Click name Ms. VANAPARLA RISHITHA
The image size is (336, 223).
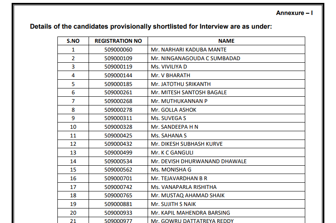tap(183, 187)
